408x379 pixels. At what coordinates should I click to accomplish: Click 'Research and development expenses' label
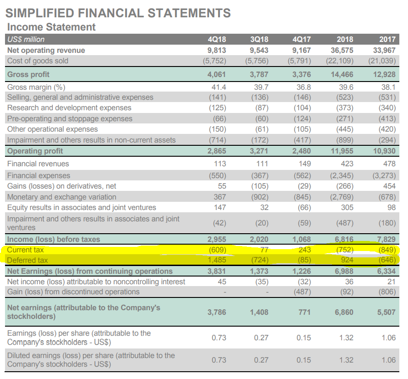coord(69,108)
